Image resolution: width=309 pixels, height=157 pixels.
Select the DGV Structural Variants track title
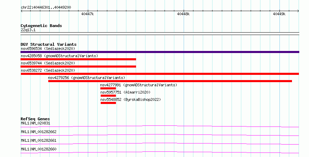(49, 44)
